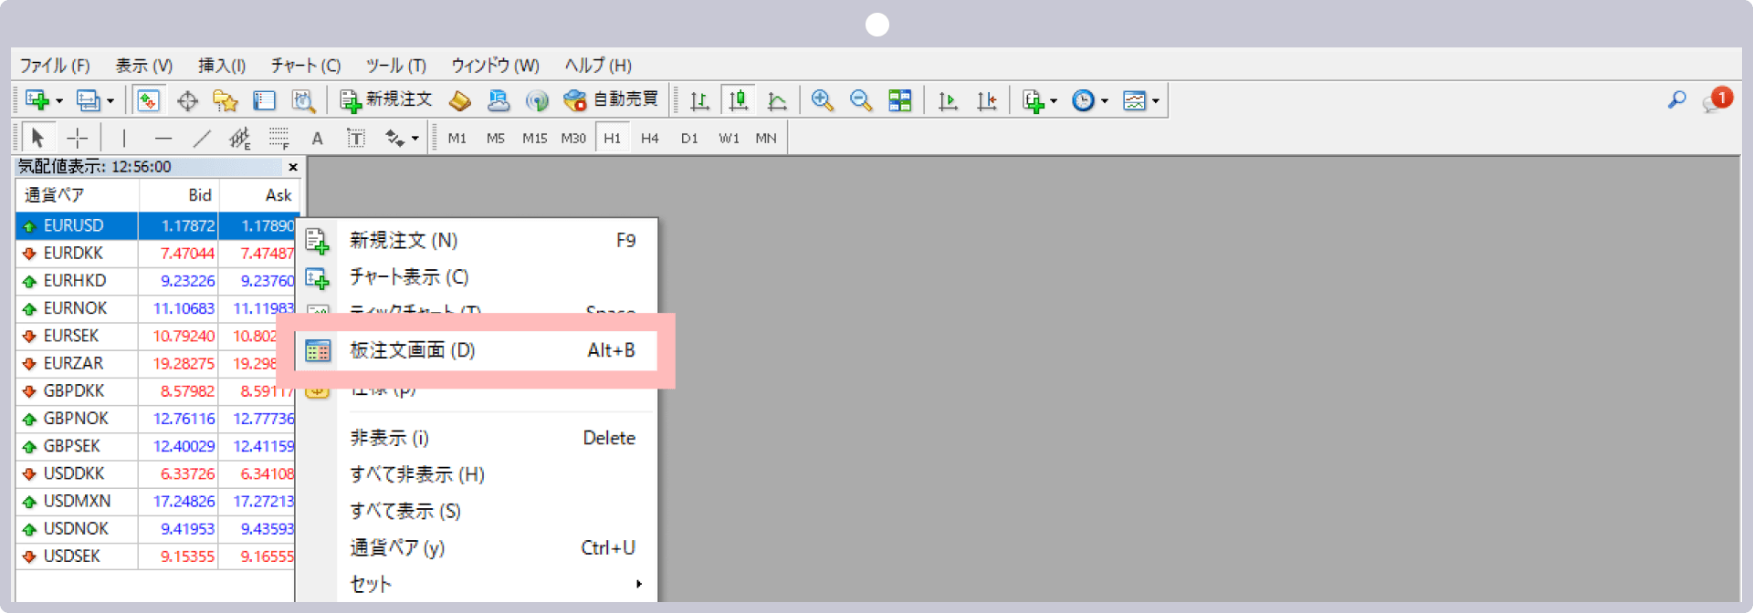Click the 新規注文 toolbar button
This screenshot has width=1753, height=613.
tap(385, 99)
